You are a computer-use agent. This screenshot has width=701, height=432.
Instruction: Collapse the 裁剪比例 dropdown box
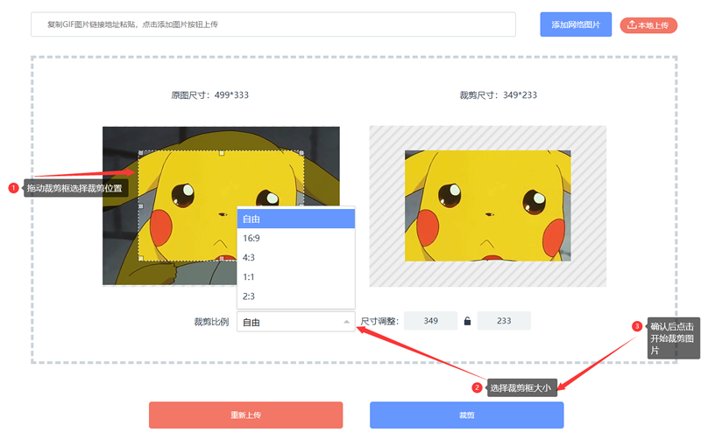tap(296, 322)
